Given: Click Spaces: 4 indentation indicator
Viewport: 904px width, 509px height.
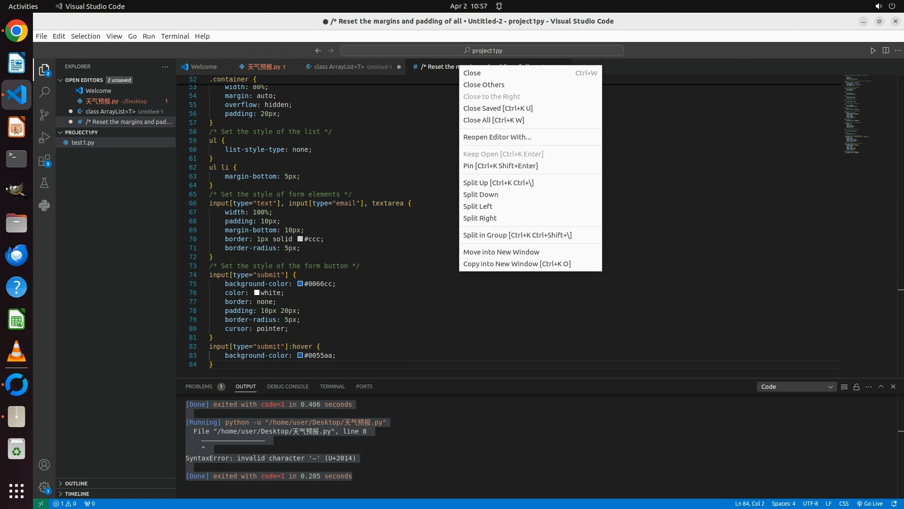Looking at the screenshot, I should pos(783,504).
